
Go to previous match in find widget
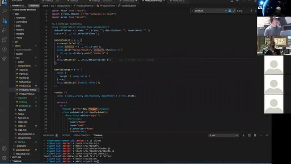click(251, 11)
